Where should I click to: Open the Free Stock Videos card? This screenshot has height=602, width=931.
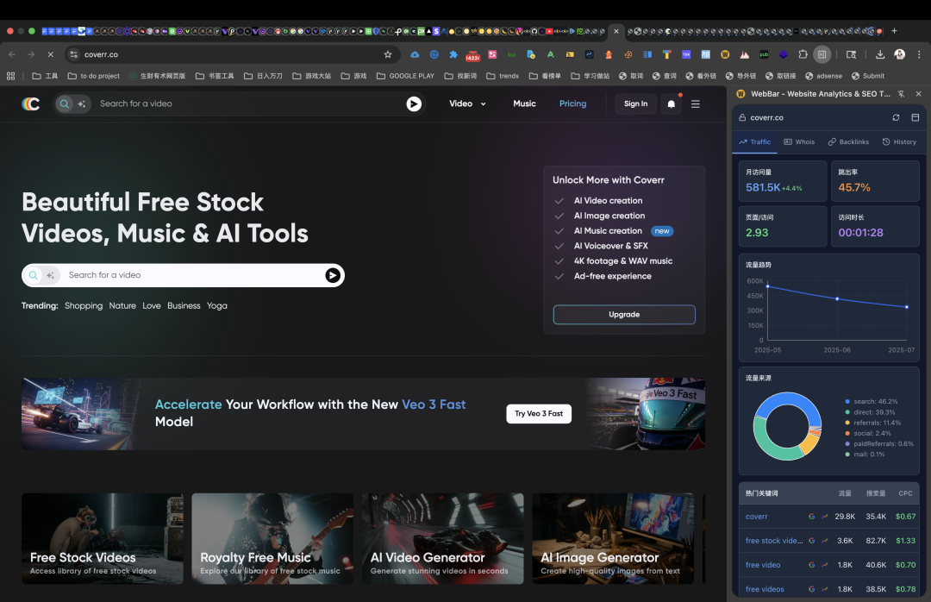[102, 538]
